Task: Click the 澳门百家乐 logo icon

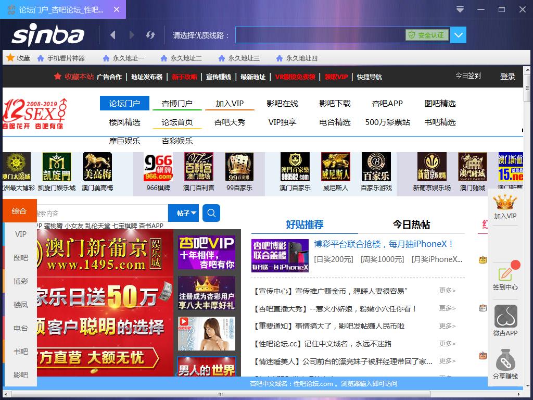Action: pos(295,167)
